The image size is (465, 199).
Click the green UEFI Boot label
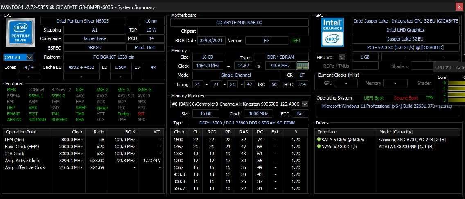pos(374,98)
